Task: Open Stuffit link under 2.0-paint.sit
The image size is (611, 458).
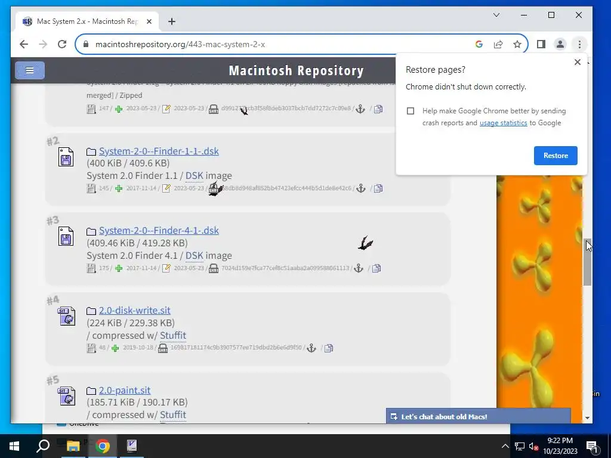Action: (x=173, y=415)
